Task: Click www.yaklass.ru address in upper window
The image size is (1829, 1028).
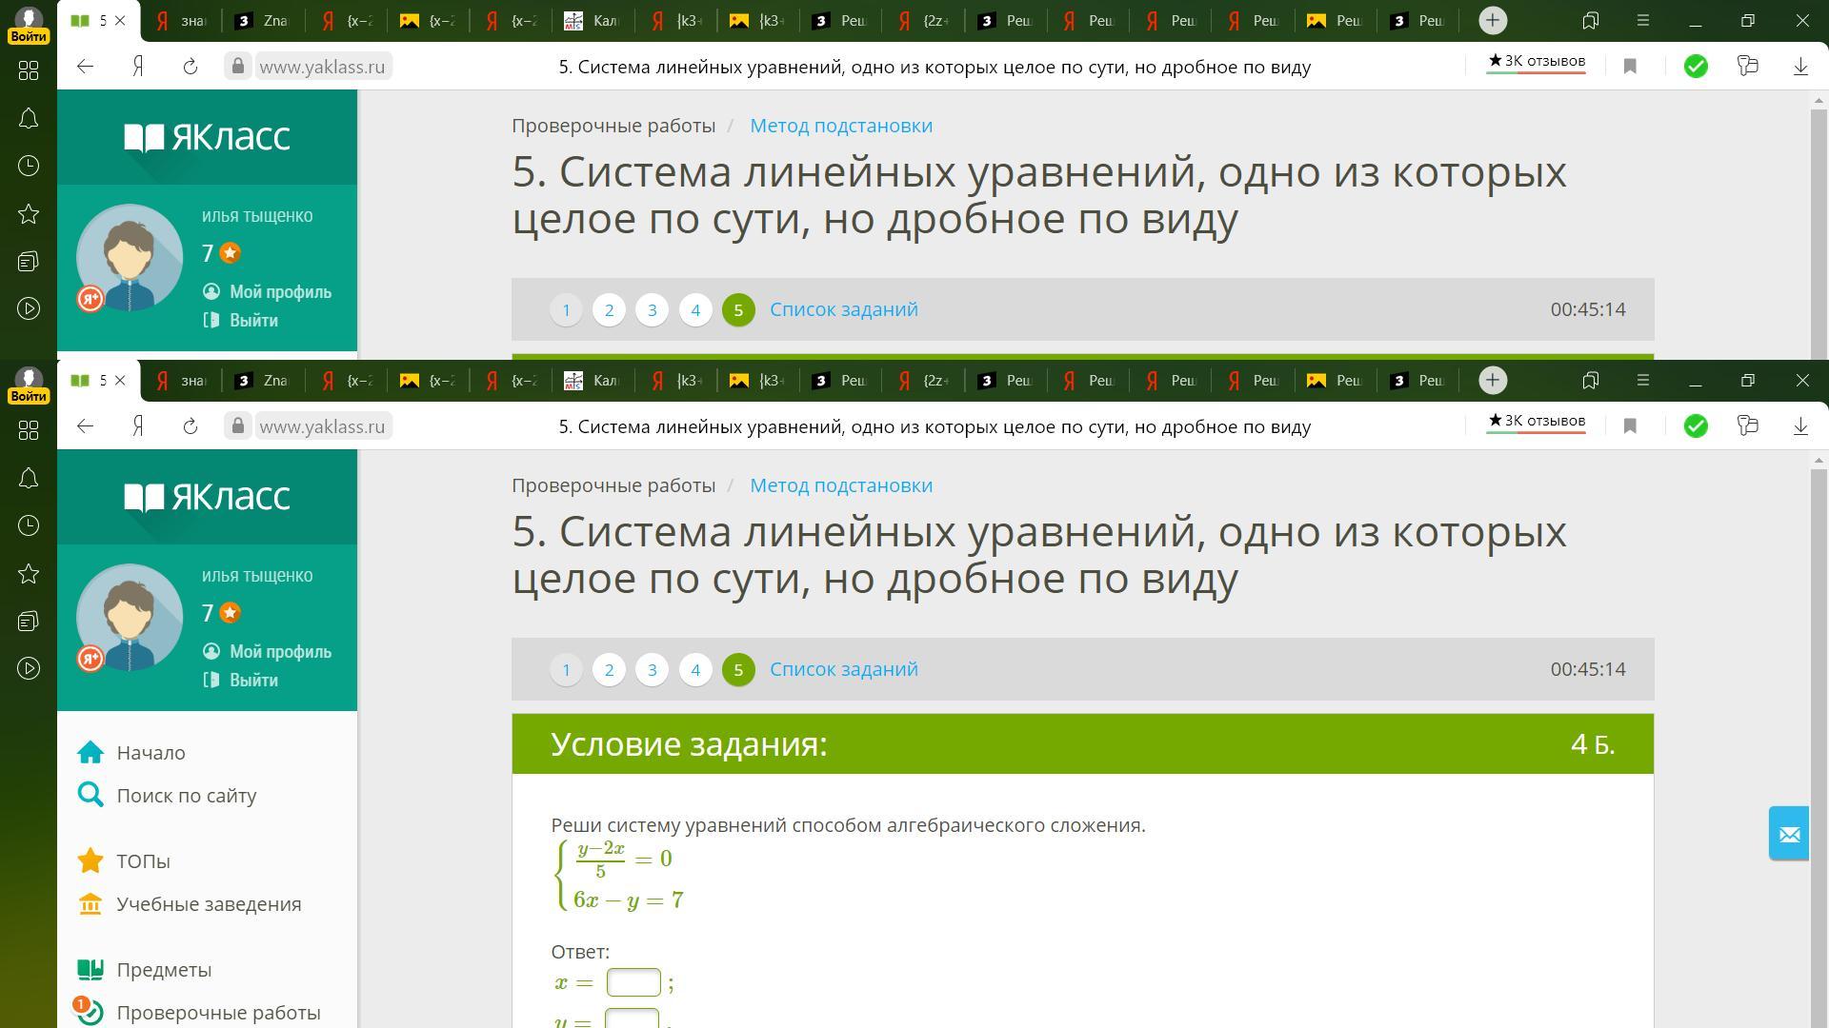Action: click(322, 67)
